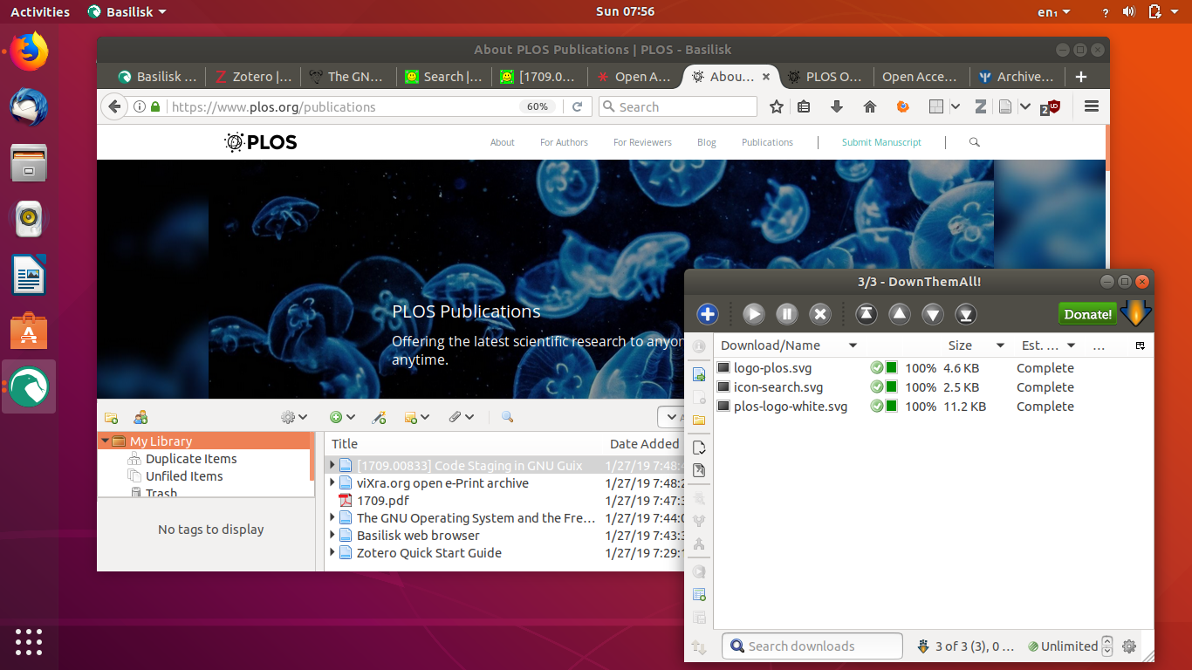Open Ubuntu Software from the dock
The width and height of the screenshot is (1192, 670).
[x=29, y=332]
